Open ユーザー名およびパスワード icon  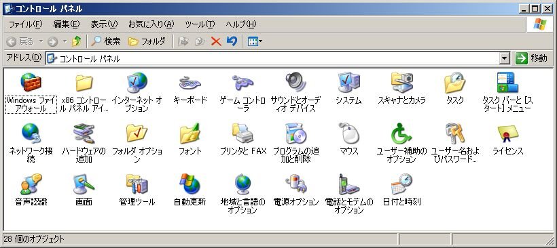(x=454, y=133)
